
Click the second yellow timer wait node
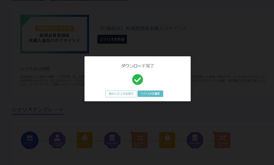click(167, 140)
